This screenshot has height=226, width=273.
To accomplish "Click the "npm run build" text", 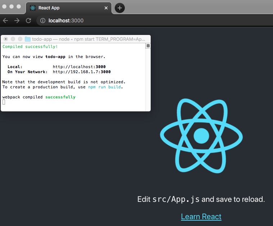I will [x=104, y=87].
